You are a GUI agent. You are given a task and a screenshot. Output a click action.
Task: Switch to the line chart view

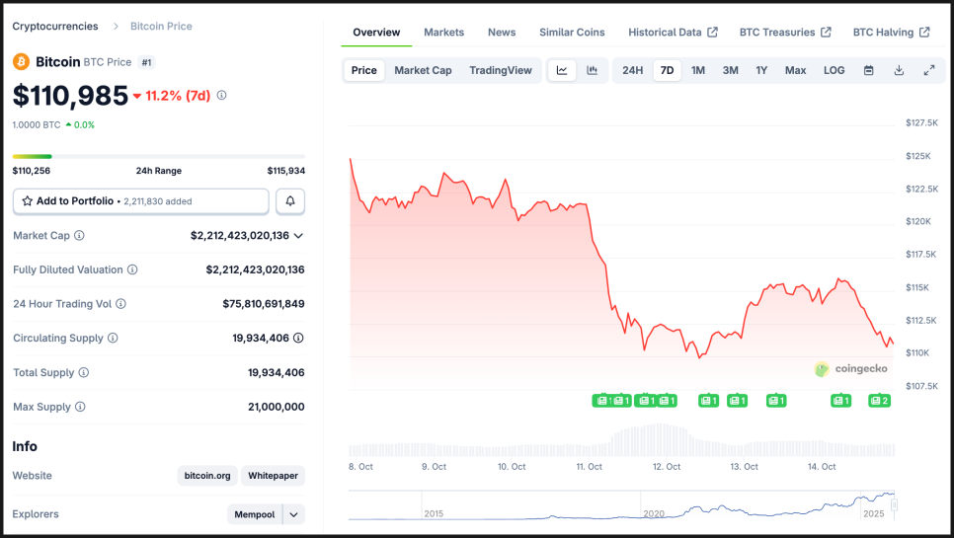562,70
